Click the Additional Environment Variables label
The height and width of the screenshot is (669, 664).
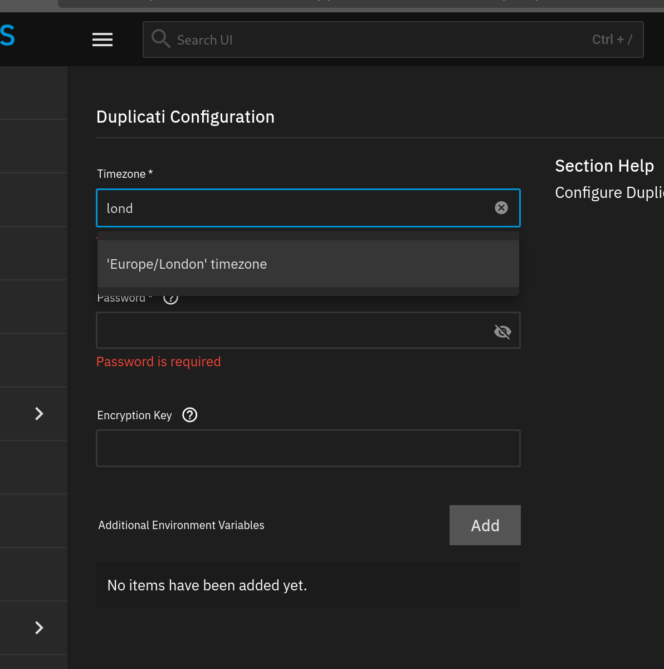[x=181, y=525]
